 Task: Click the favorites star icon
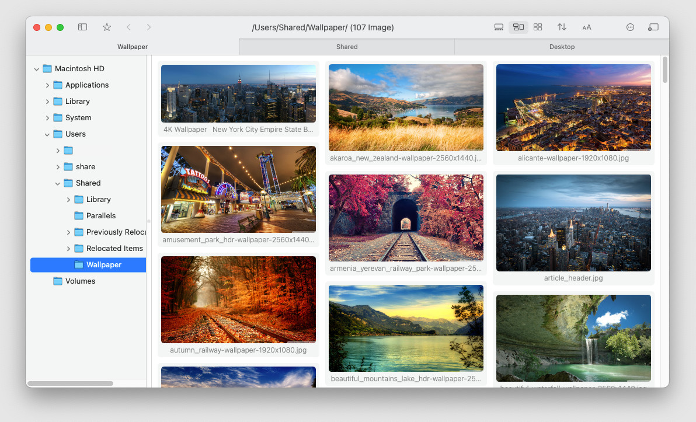click(x=107, y=27)
